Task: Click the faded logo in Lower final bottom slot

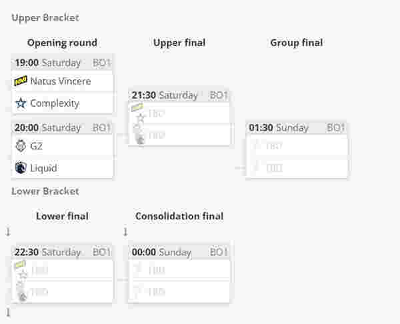Action: 22,291
